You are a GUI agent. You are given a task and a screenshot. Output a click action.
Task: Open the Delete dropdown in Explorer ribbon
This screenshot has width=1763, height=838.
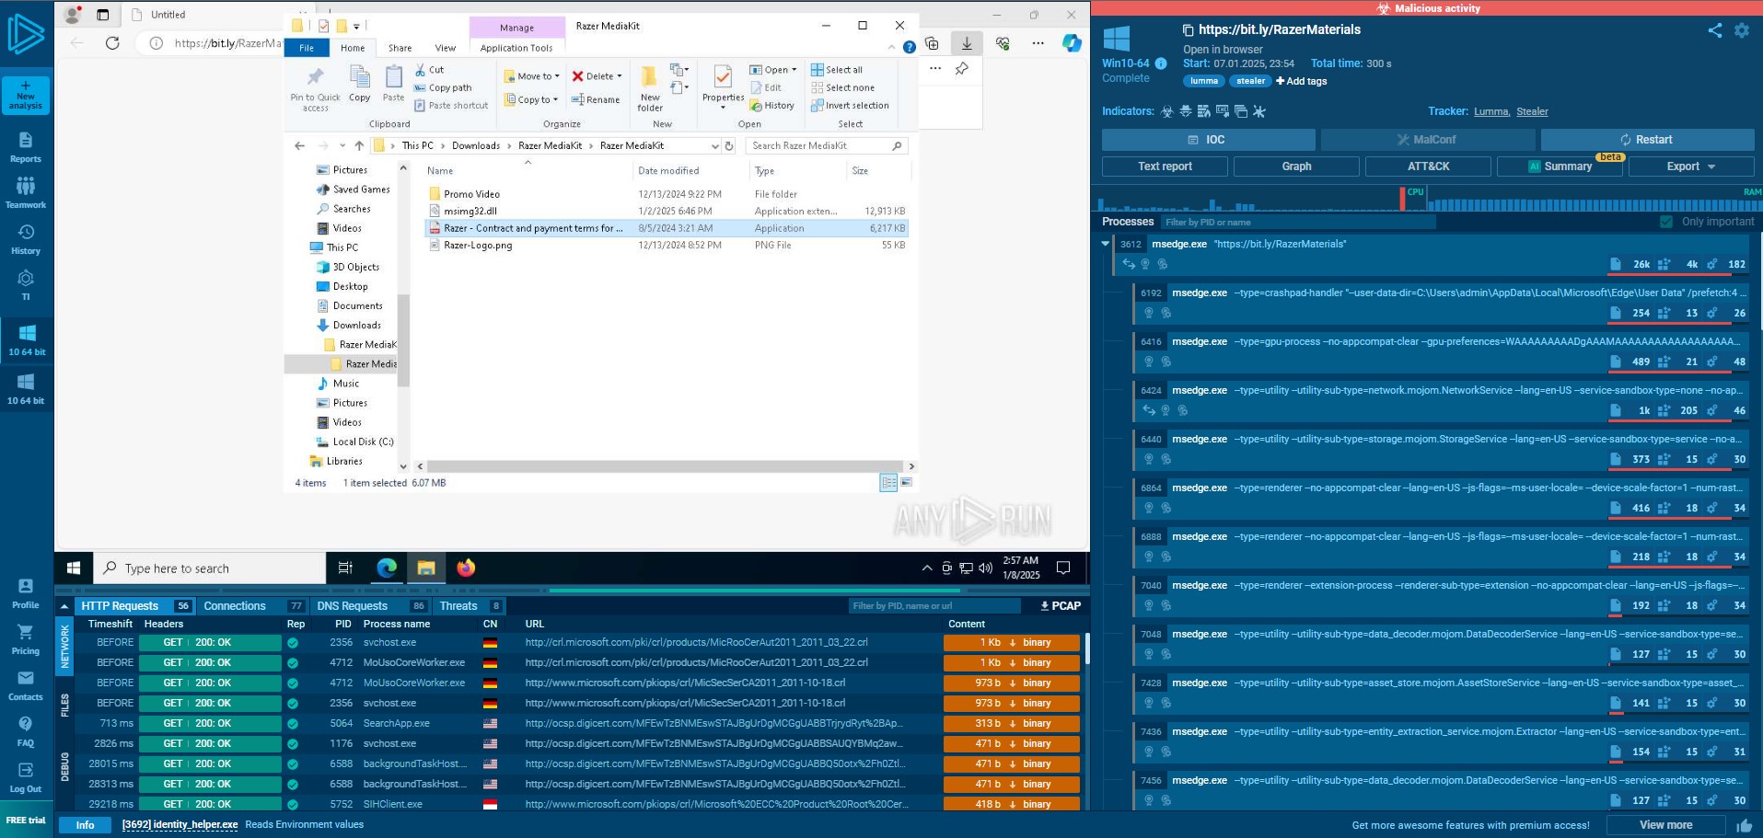tap(597, 76)
